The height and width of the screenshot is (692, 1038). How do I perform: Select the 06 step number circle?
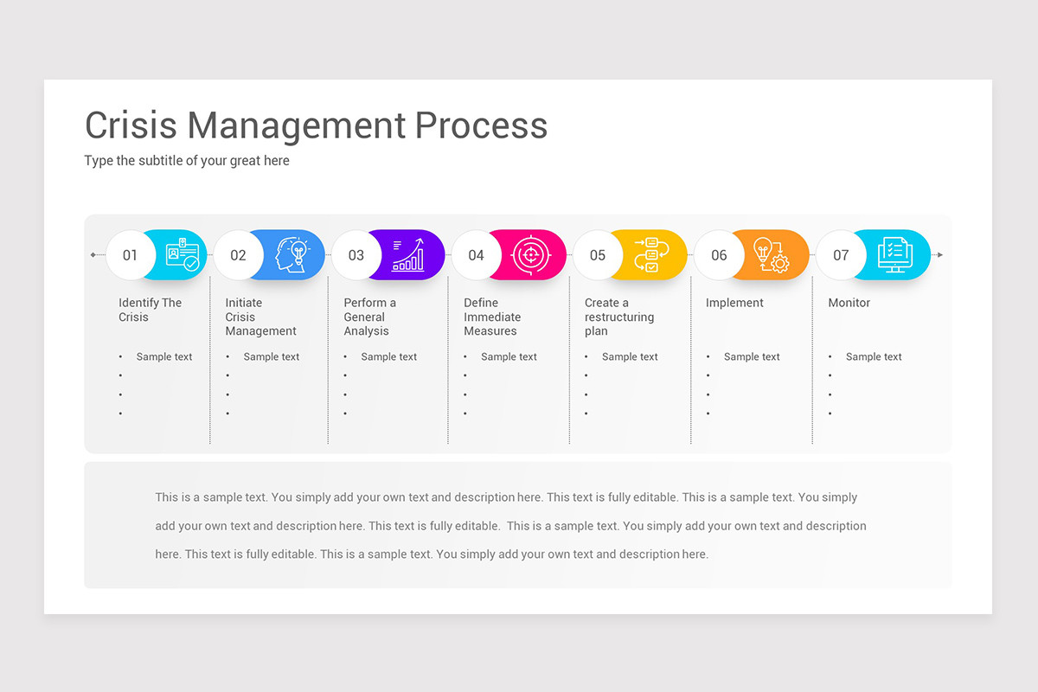[x=719, y=255]
